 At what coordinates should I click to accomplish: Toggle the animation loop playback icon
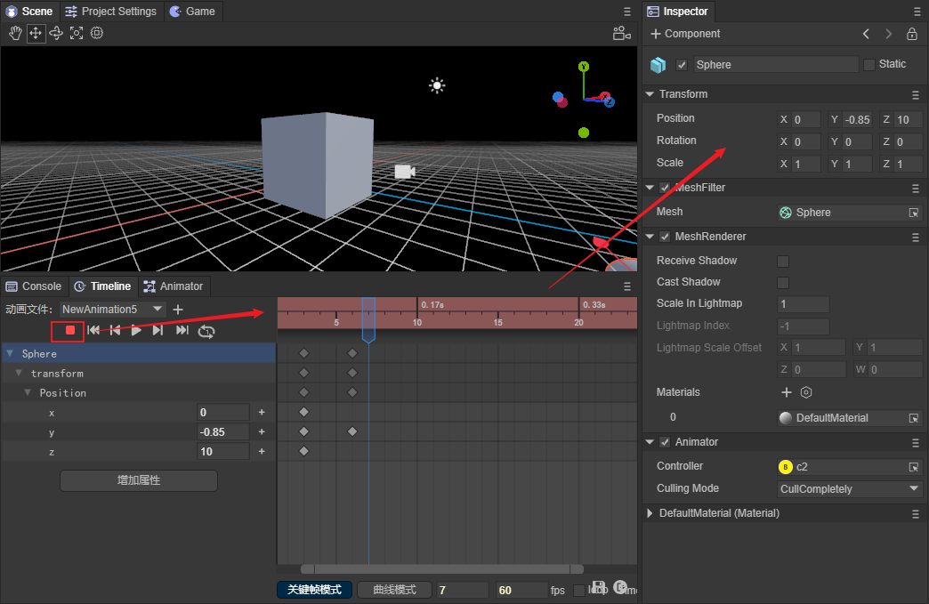(206, 331)
